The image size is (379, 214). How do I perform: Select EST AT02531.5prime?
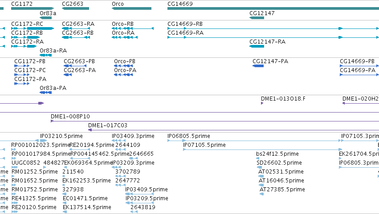[x=281, y=172]
